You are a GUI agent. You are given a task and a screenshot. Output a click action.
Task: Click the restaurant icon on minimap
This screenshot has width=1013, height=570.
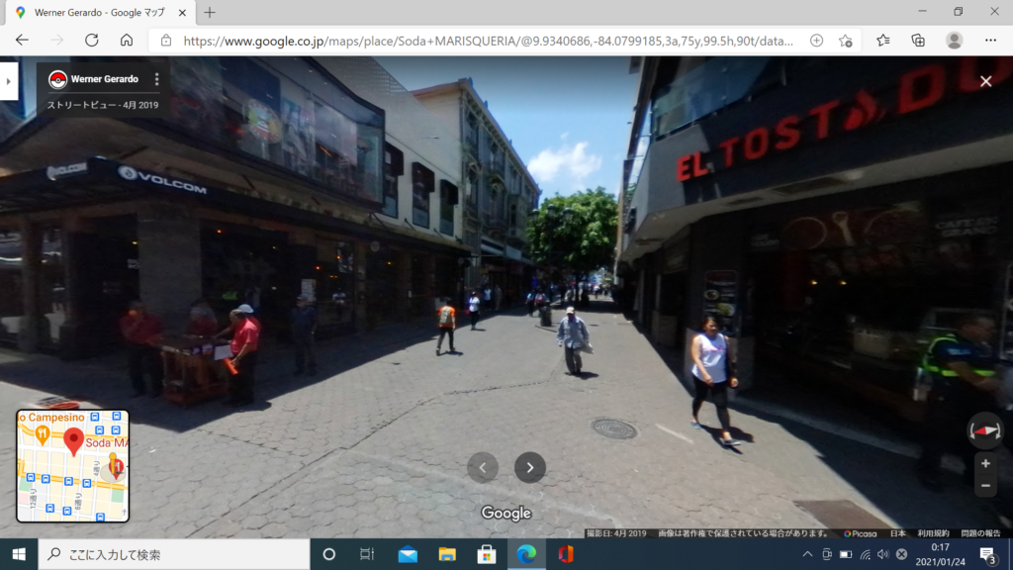pyautogui.click(x=42, y=434)
